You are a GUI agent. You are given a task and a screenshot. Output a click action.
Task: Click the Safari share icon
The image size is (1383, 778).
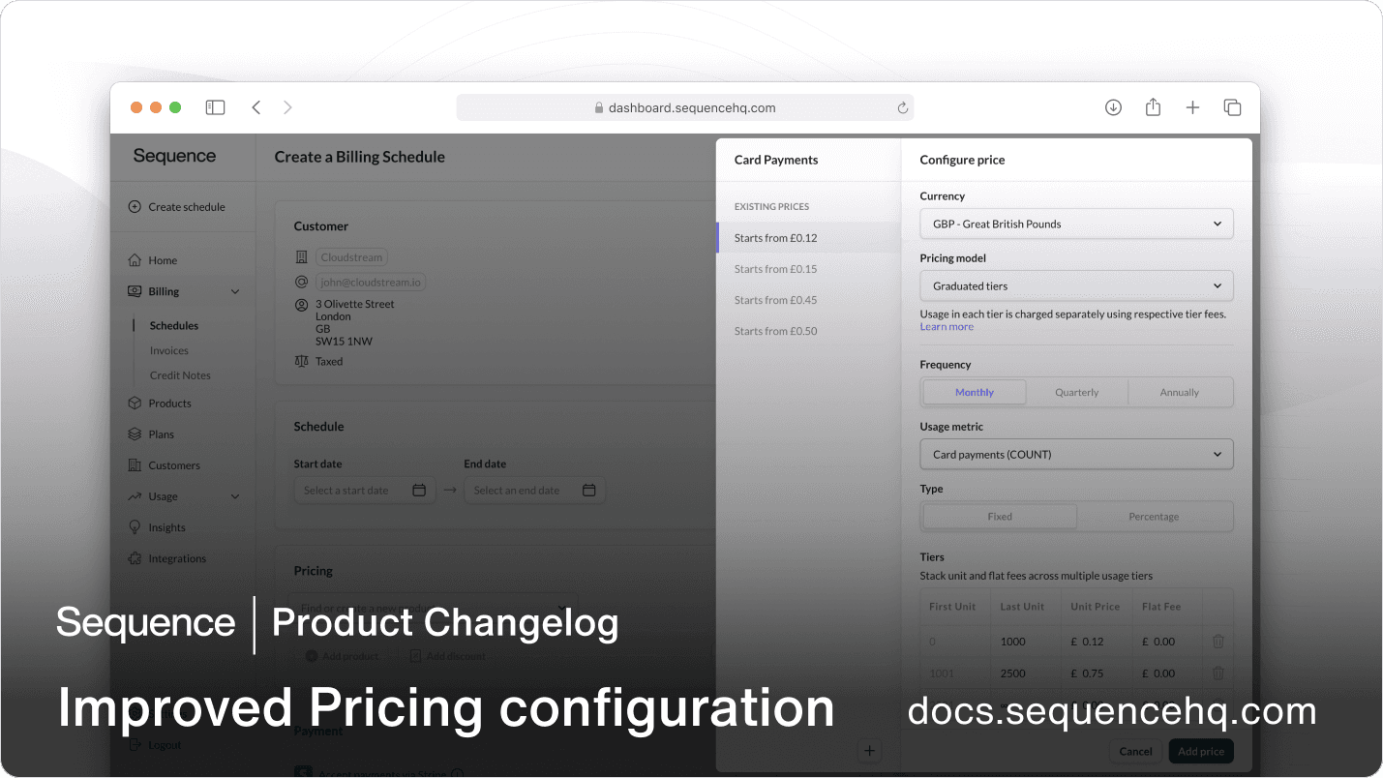coord(1153,107)
